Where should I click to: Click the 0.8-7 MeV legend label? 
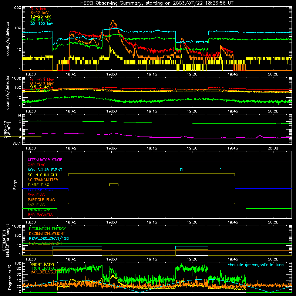40,87
